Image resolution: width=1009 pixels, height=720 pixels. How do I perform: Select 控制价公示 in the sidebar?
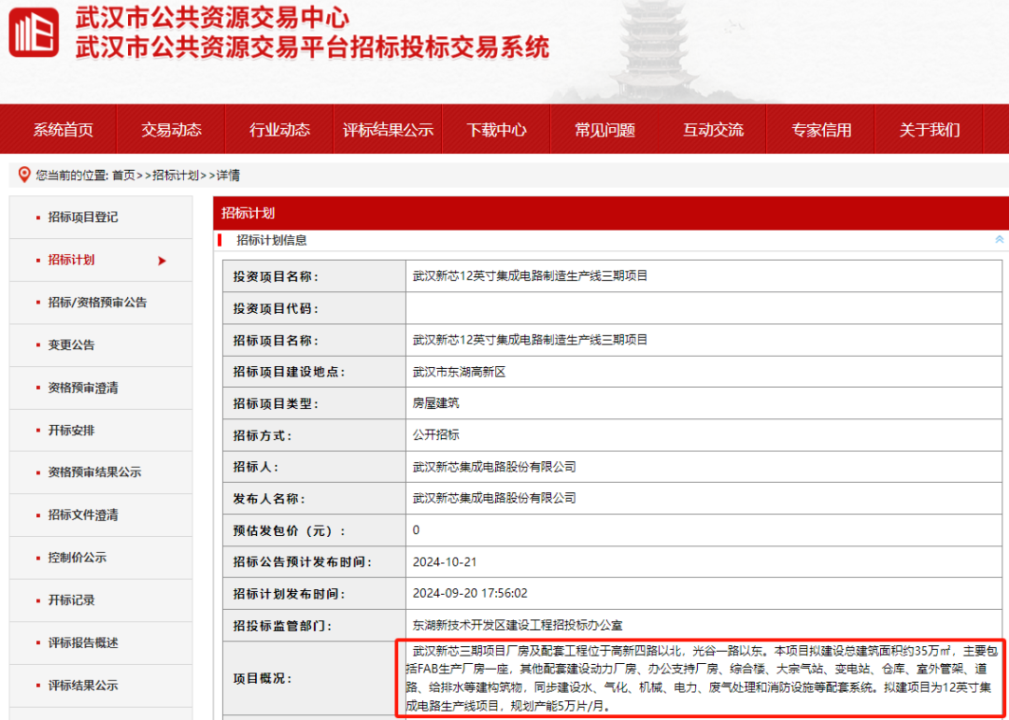click(78, 558)
